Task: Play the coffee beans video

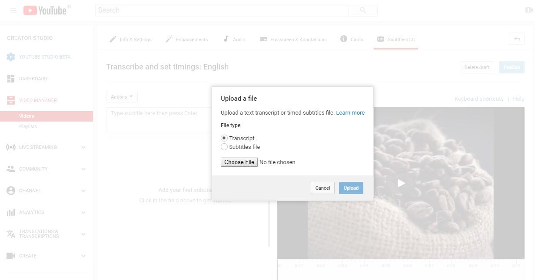Action: click(401, 183)
